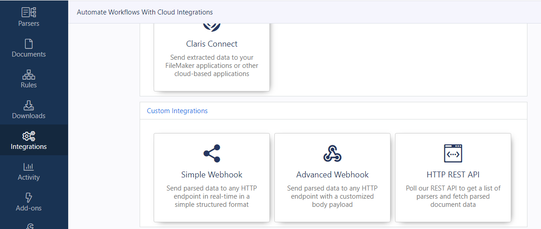Click the Claris Connect logo icon
This screenshot has width=541, height=229.
[x=212, y=27]
